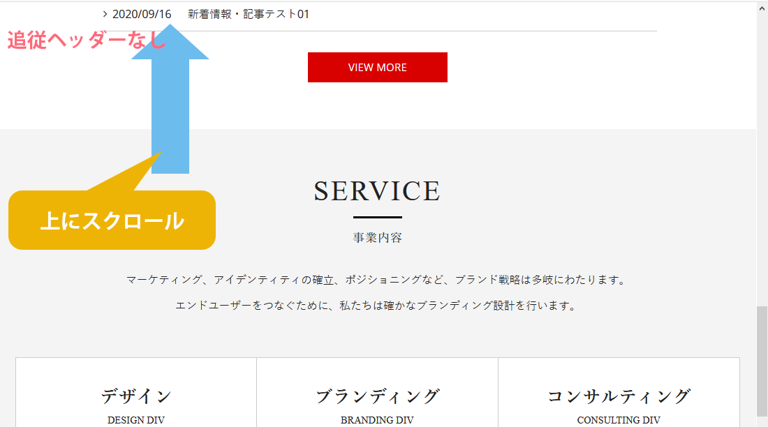Choose the コンサルティング service card title
Viewport: 768px width, 427px height.
[x=619, y=396]
